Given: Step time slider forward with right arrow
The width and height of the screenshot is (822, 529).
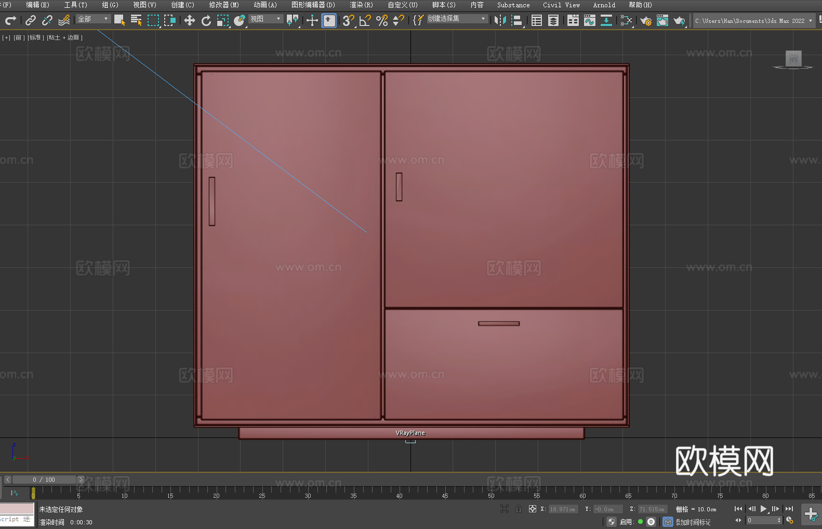Looking at the screenshot, I should point(81,480).
